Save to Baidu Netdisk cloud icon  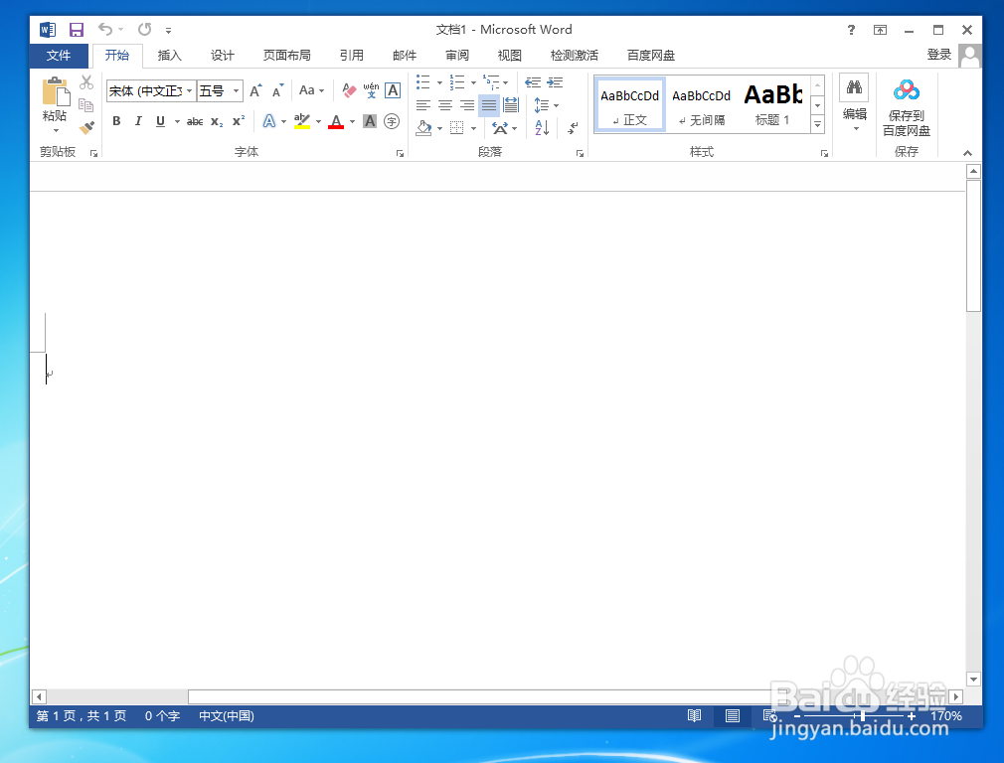pos(907,90)
